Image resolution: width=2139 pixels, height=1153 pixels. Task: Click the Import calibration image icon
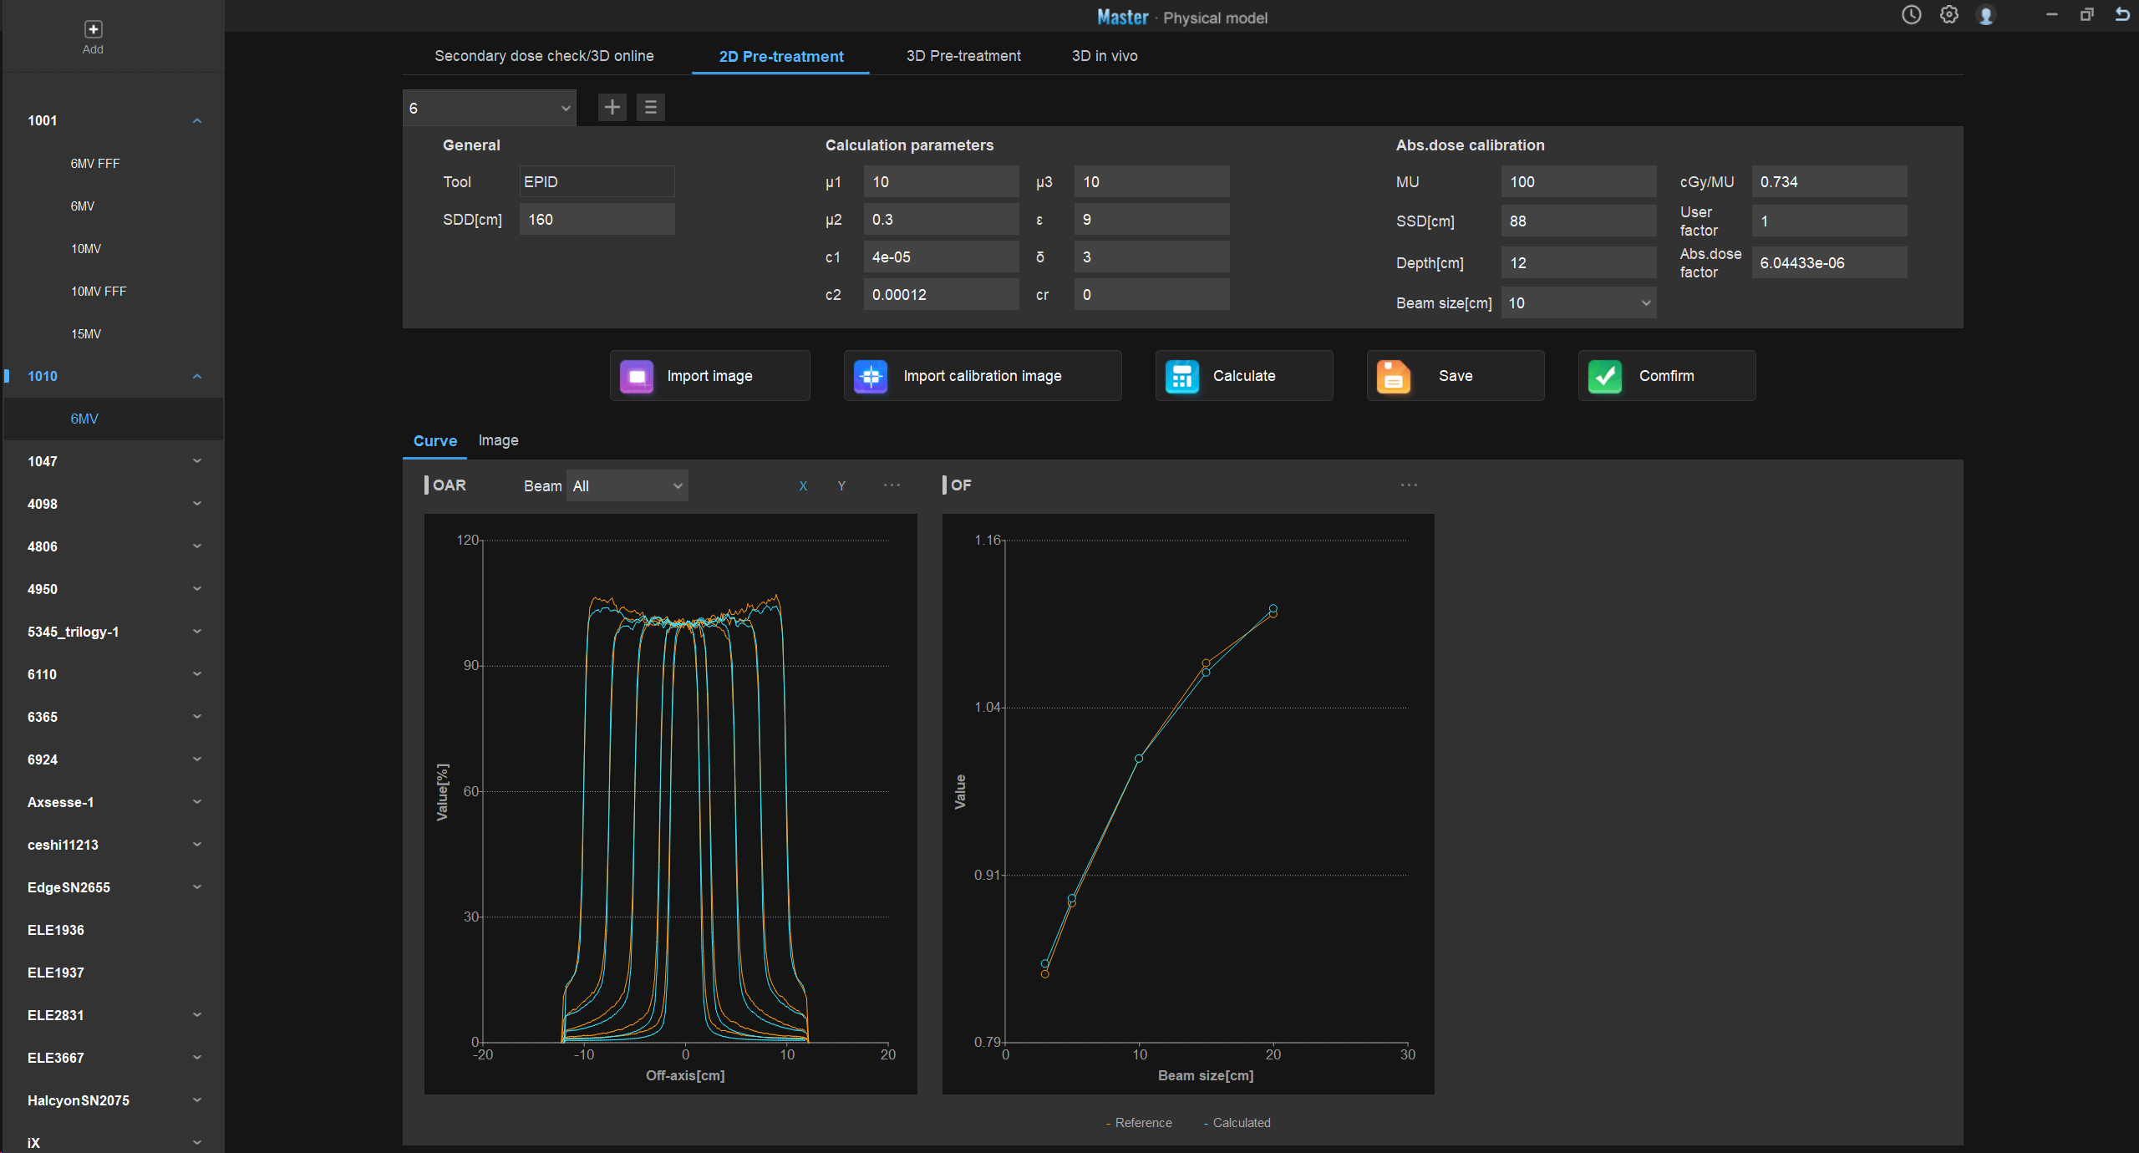coord(870,376)
